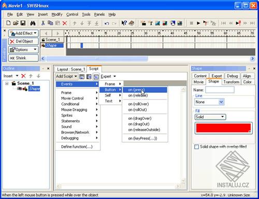Open the Modify menu
This screenshot has height=199, width=259.
(x=57, y=15)
